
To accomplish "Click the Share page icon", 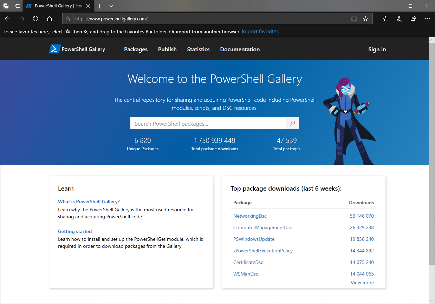I will pyautogui.click(x=414, y=19).
